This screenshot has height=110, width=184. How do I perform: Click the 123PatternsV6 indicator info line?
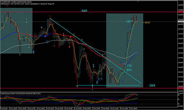(x=27, y=4)
